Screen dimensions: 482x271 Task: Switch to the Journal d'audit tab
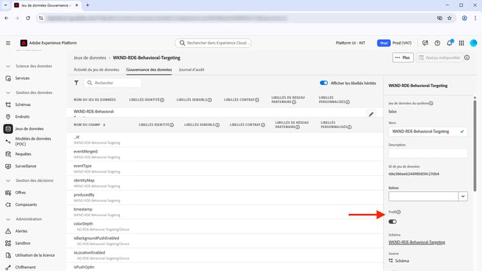click(x=192, y=70)
